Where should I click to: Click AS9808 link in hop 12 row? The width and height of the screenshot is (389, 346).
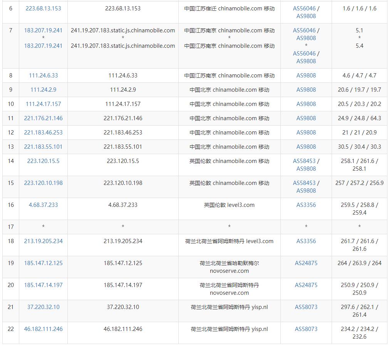click(x=306, y=133)
